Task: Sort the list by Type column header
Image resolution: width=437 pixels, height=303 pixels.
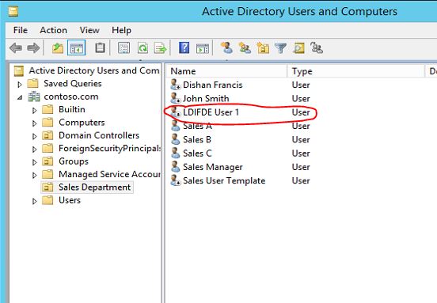Action: pos(356,71)
